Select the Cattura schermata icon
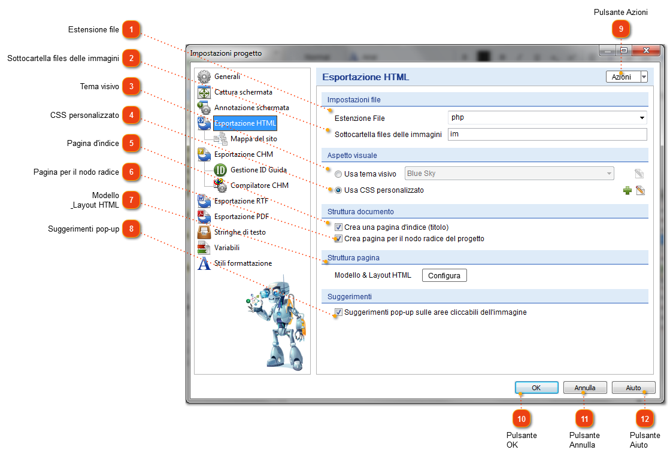This screenshot has height=459, width=670. click(204, 92)
